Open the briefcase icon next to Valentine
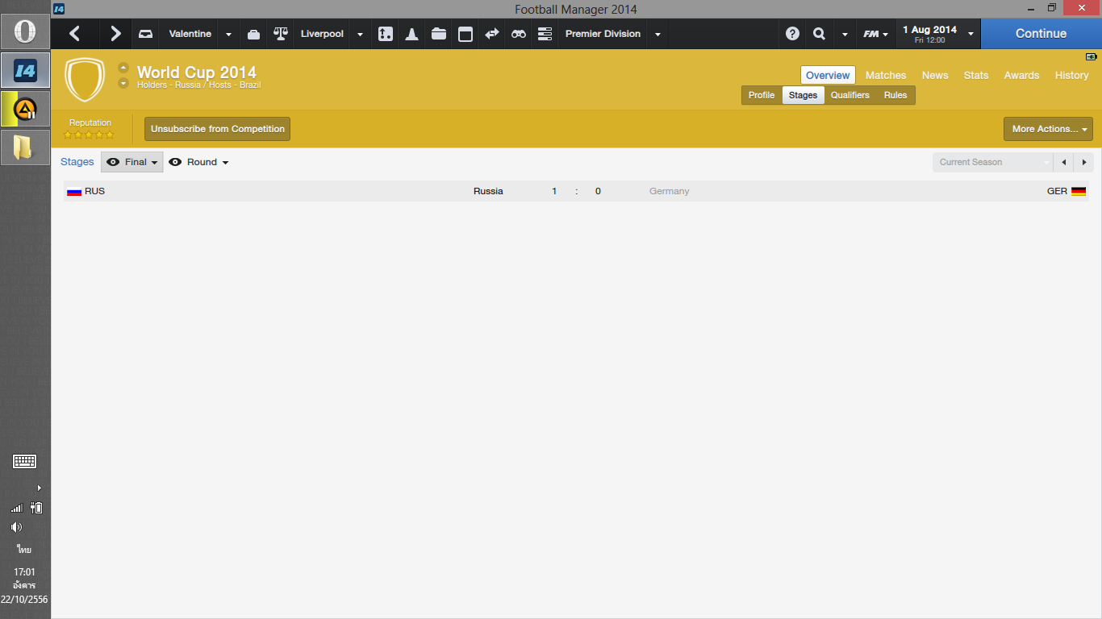The height and width of the screenshot is (619, 1102). 253,34
